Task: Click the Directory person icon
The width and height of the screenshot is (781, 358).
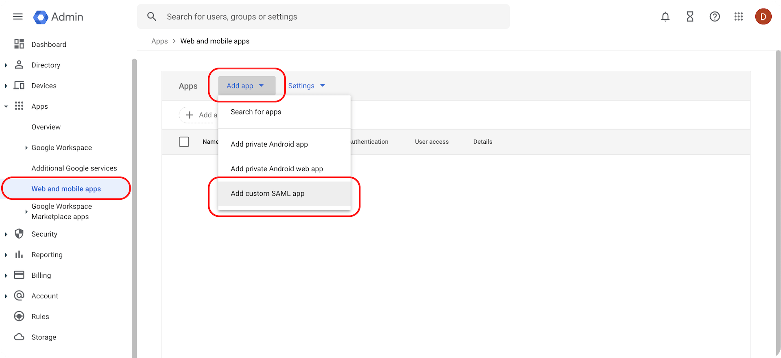Action: pos(19,65)
